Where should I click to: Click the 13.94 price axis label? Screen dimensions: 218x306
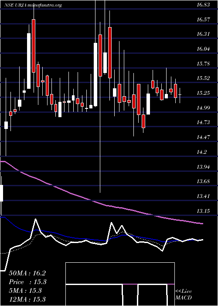(x=203, y=167)
